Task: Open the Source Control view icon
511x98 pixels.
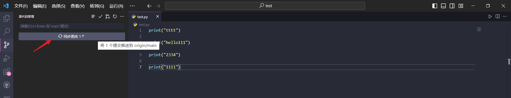Action: point(6,45)
